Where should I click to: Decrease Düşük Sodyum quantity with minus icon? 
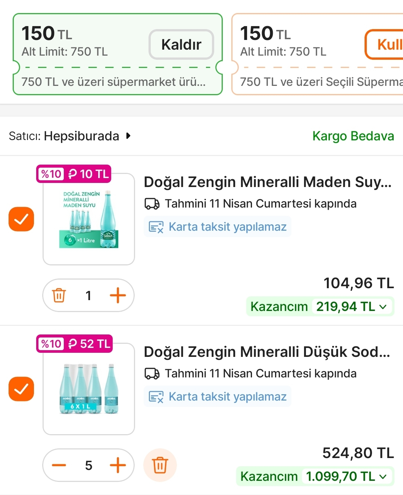click(59, 465)
